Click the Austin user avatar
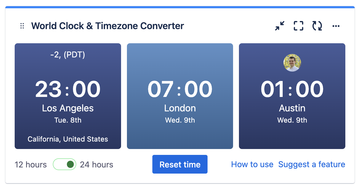This screenshot has width=360, height=188. point(292,63)
